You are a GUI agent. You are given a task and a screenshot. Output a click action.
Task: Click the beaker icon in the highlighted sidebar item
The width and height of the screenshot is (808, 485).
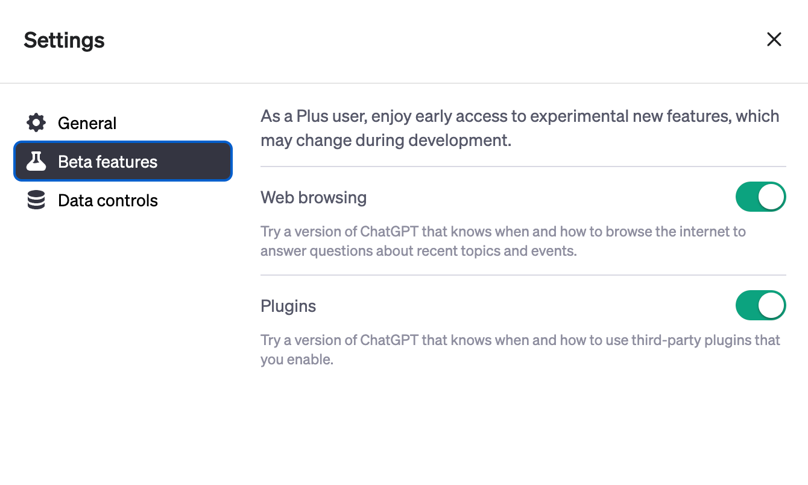36,161
